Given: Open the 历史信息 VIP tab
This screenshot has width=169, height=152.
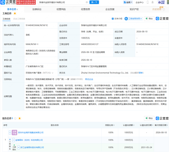Looking at the screenshot, I should [x=157, y=9].
